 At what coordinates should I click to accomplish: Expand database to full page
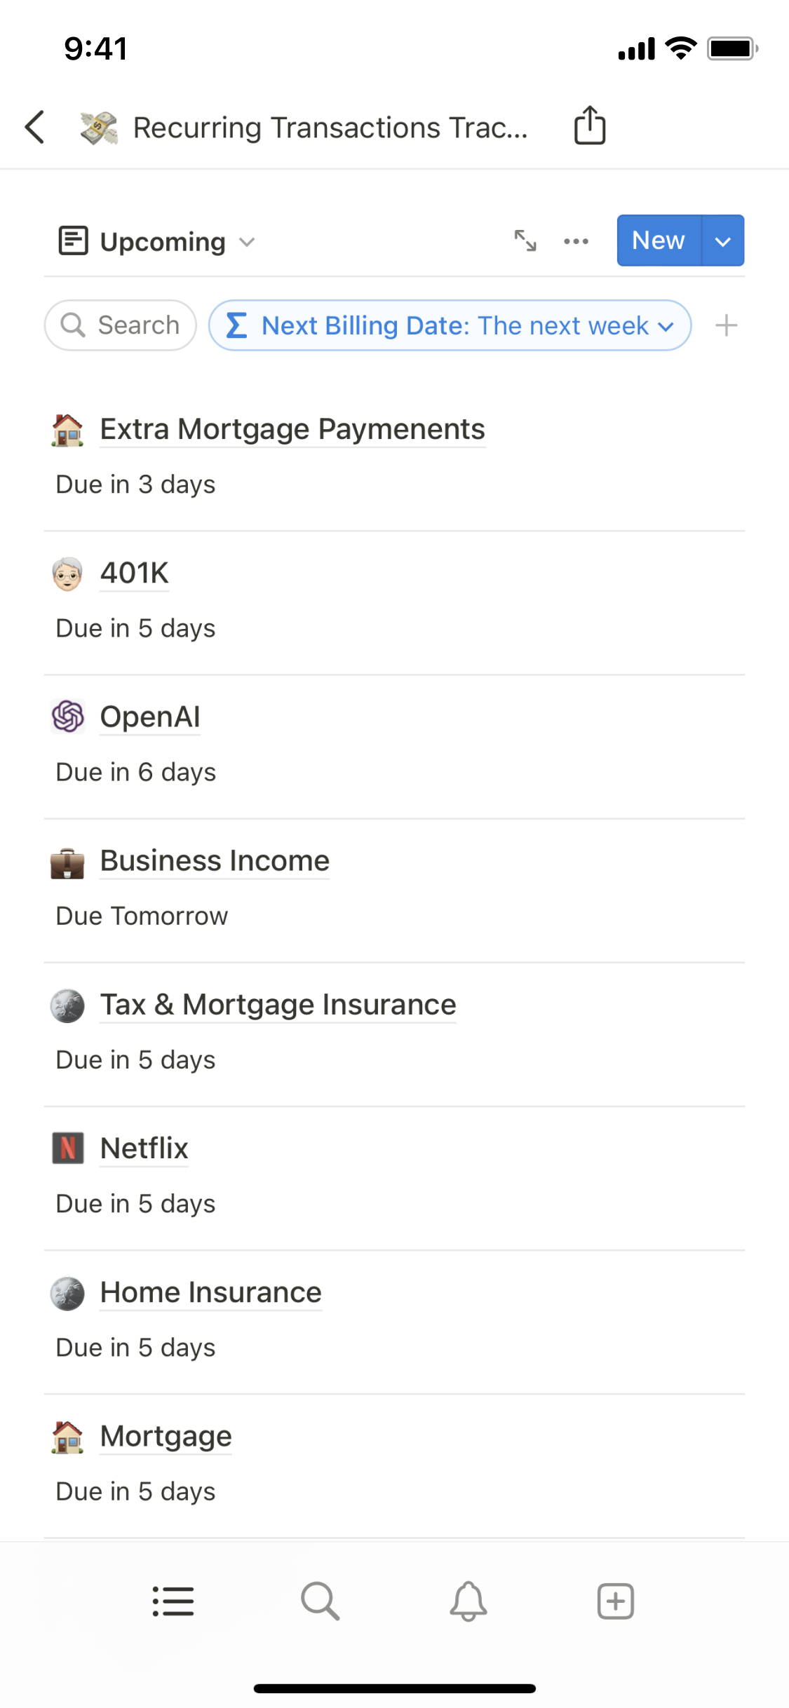[x=525, y=240]
